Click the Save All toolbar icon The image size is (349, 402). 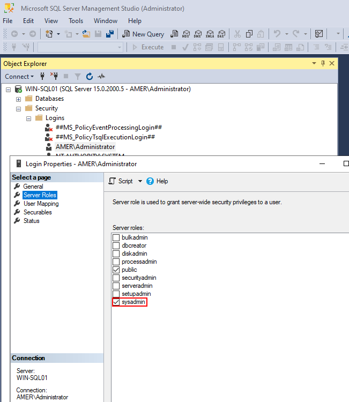pos(109,34)
